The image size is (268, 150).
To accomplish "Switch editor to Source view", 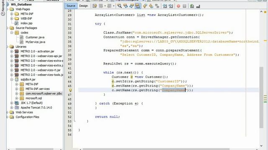I will [71, 6].
